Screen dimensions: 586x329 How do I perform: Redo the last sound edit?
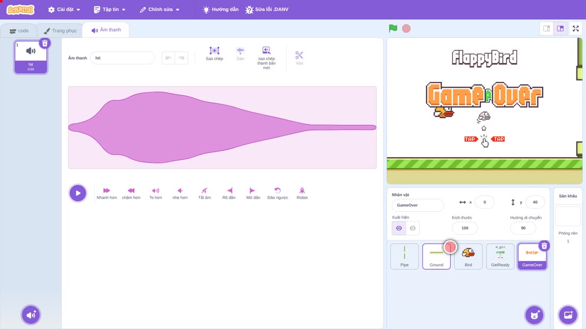[181, 58]
